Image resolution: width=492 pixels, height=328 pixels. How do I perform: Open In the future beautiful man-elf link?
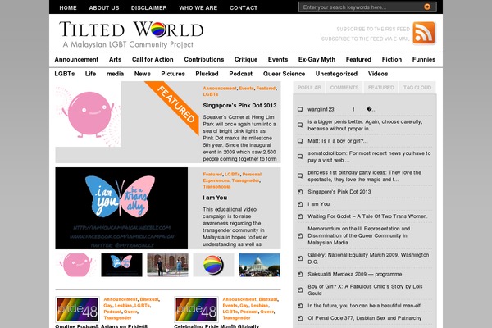tap(365, 306)
